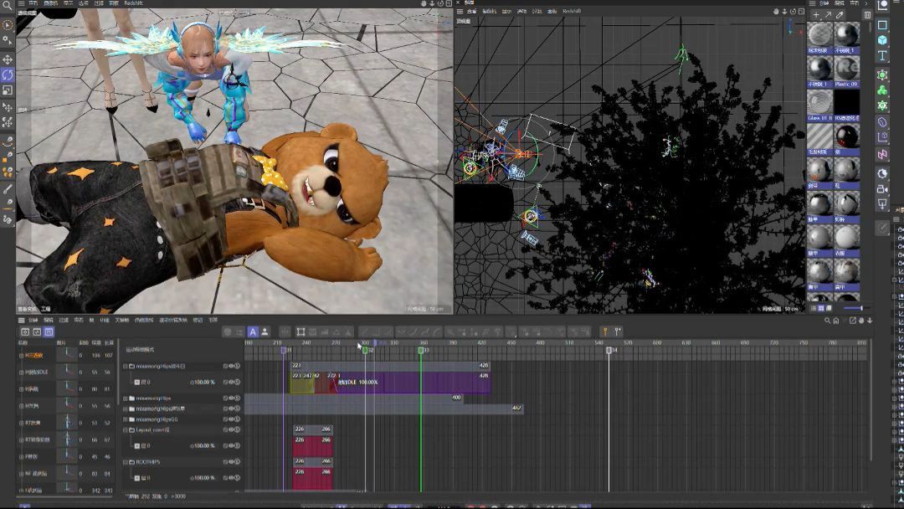Click the frame-all icon in the timeline toolbar
Image resolution: width=904 pixels, height=509 pixels.
point(301,332)
